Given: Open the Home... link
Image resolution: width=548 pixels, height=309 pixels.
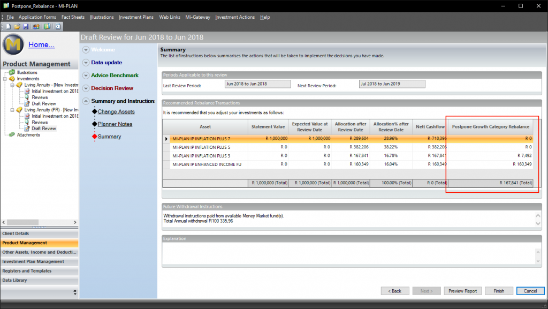Looking at the screenshot, I should click(42, 44).
